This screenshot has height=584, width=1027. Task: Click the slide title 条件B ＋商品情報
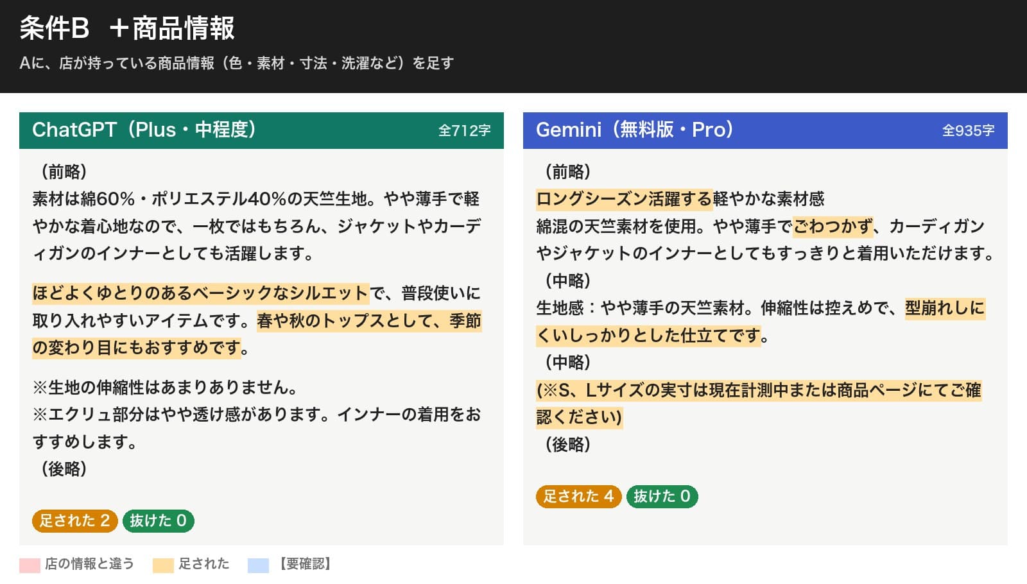click(127, 28)
